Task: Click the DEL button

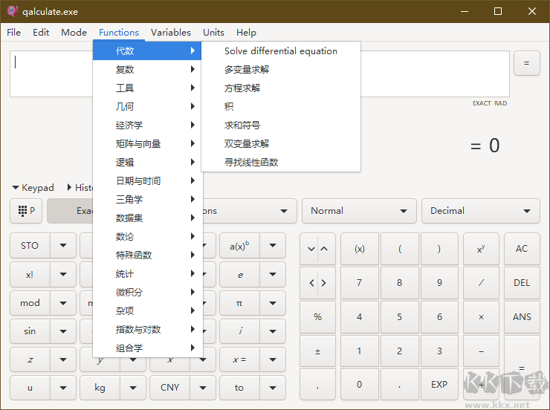Action: [x=521, y=282]
